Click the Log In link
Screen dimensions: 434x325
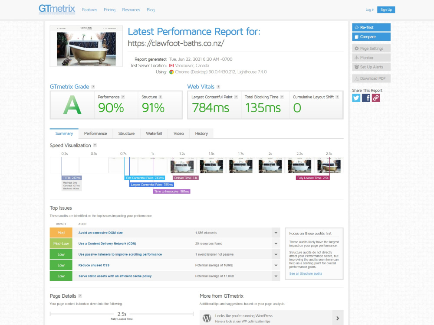[x=370, y=10]
